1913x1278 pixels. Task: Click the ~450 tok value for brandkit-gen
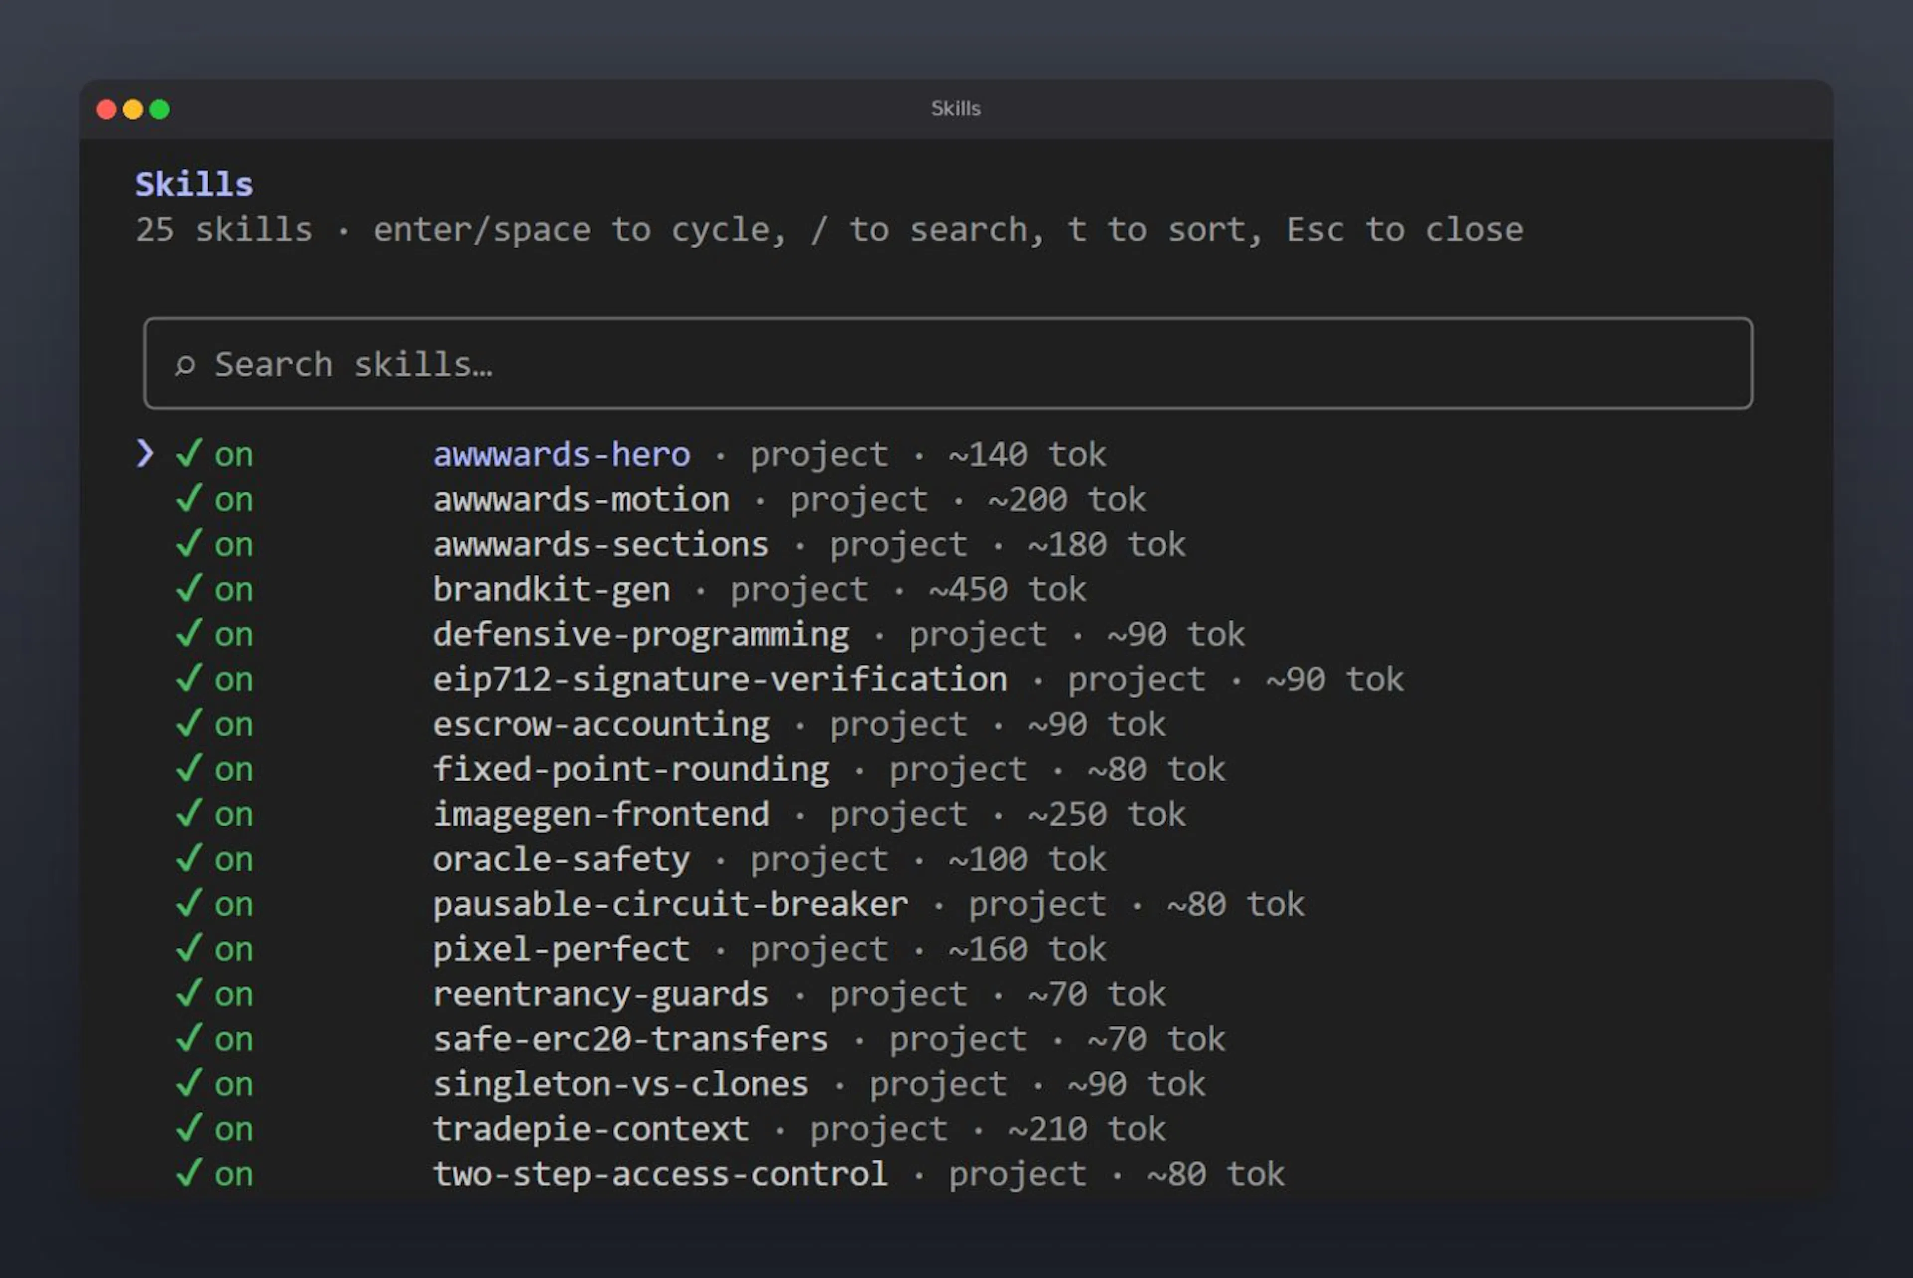point(1007,589)
